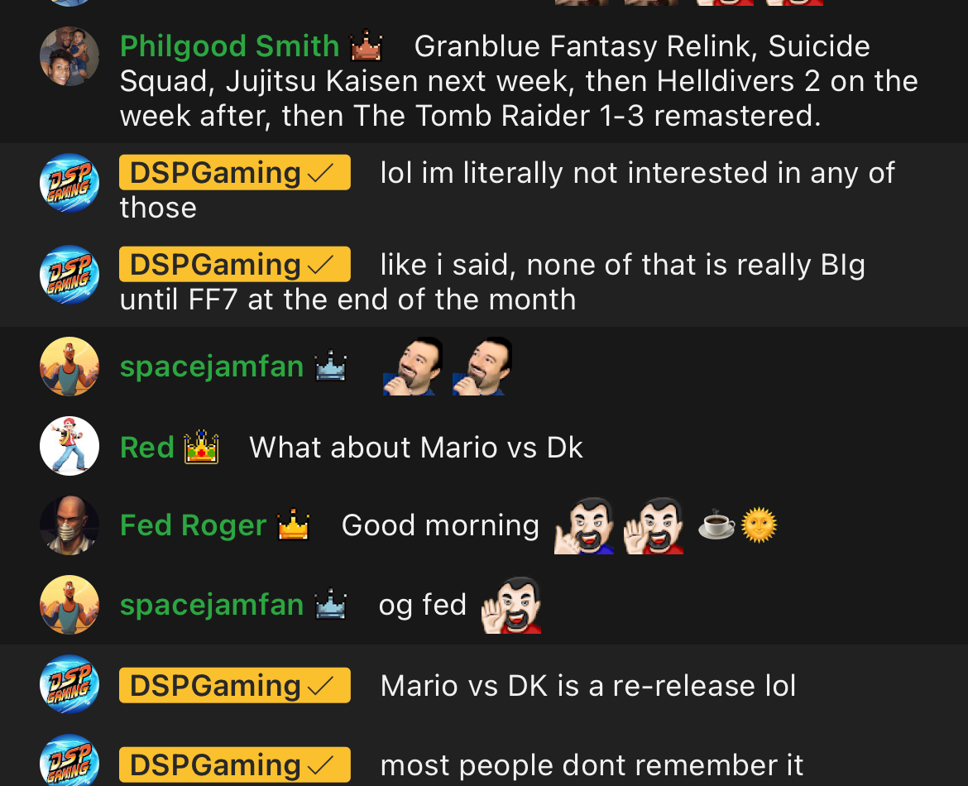Click spacejamfan's blue crown badge beside thinking emotes
This screenshot has height=786, width=968.
click(331, 367)
